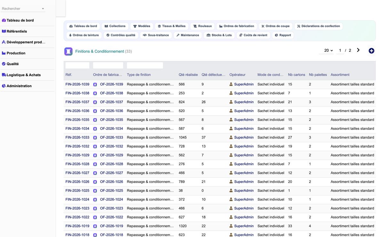Open the Rouleaux tab
This screenshot has width=384, height=237.
(202, 26)
